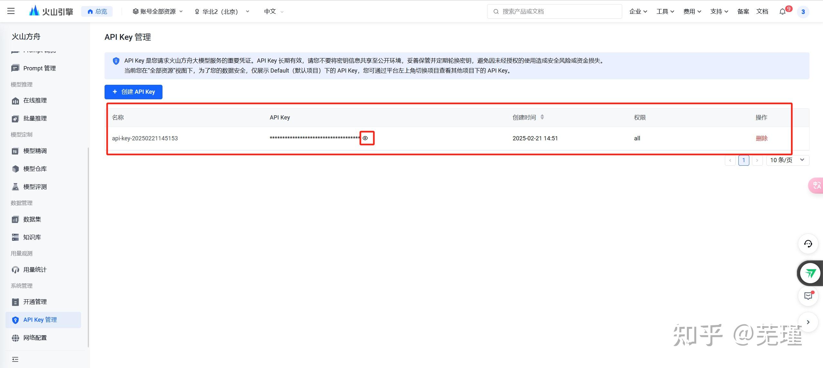Switch to the 总览 tab
The height and width of the screenshot is (368, 823).
pos(97,11)
